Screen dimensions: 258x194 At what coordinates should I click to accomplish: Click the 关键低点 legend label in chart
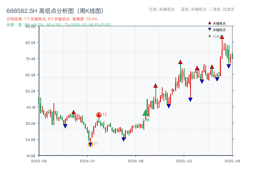[x=219, y=30]
